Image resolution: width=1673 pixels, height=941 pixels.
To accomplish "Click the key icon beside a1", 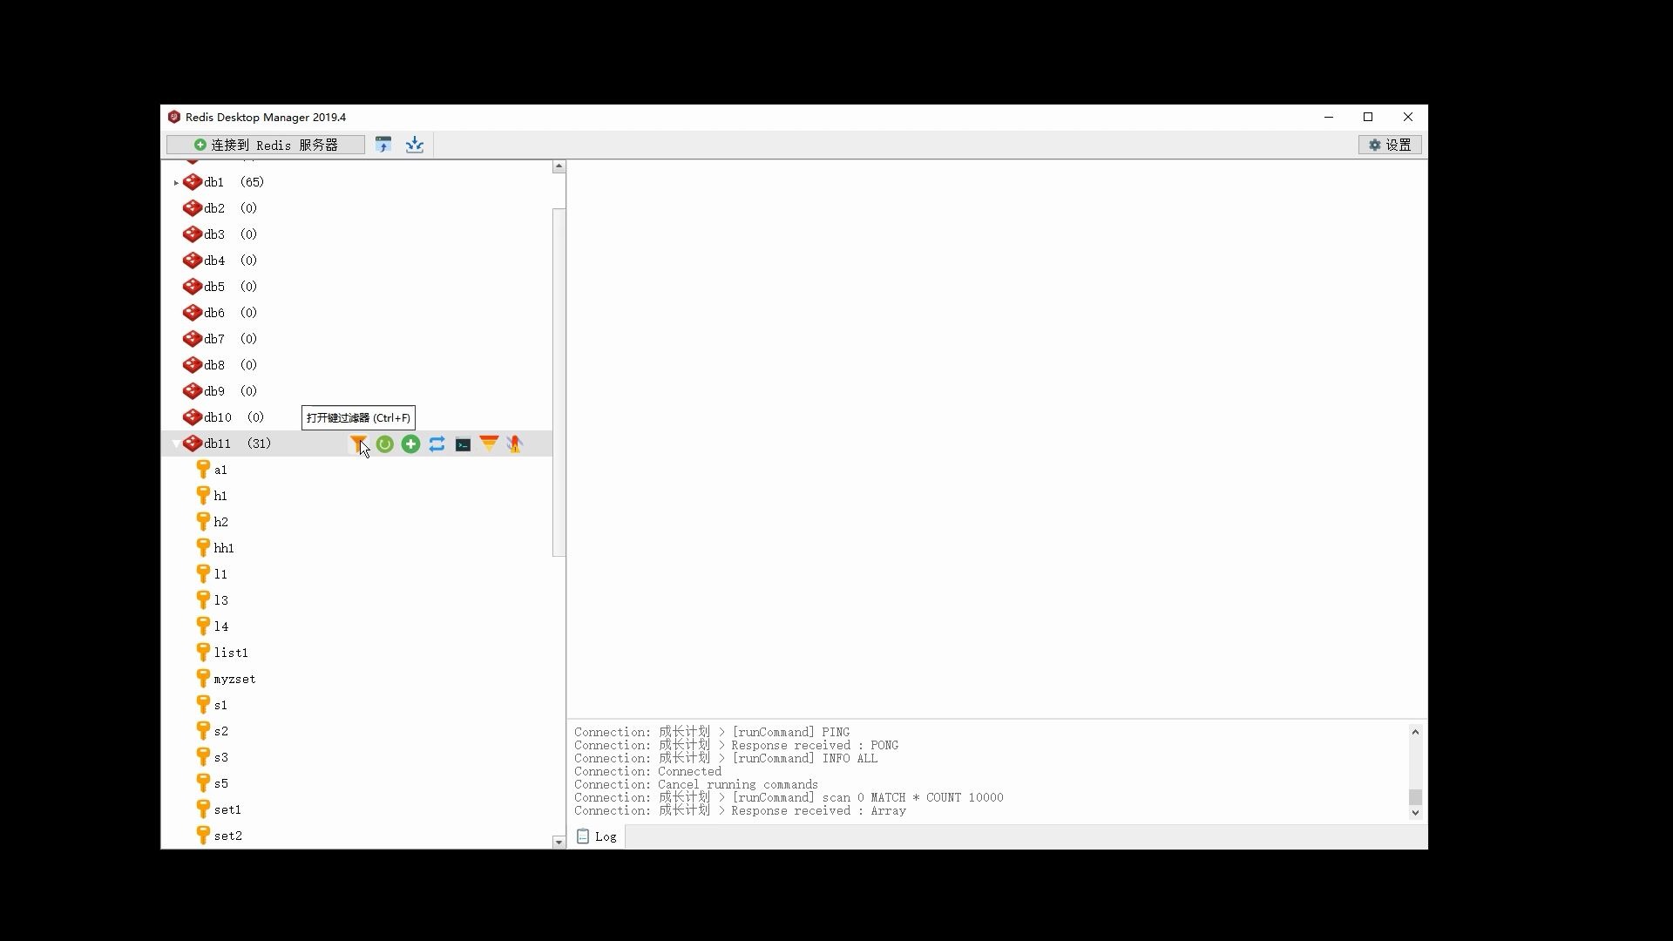I will tap(203, 470).
